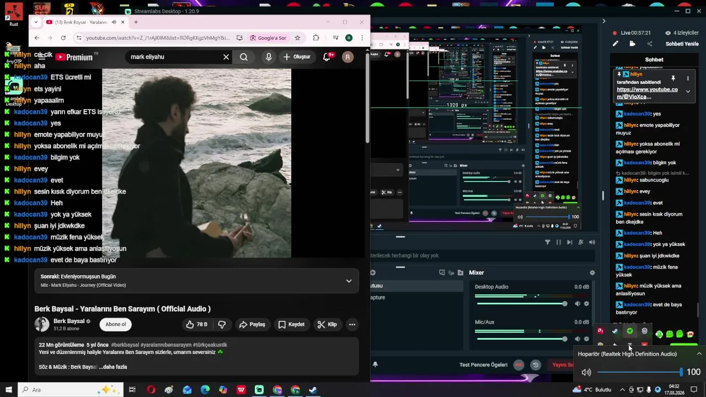Mute Mic/Aux in the mixer
706x397 pixels.
pos(577,339)
